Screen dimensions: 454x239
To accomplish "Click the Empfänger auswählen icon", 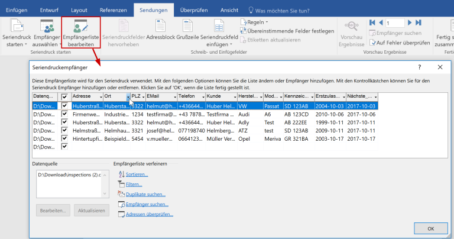I will (49, 34).
